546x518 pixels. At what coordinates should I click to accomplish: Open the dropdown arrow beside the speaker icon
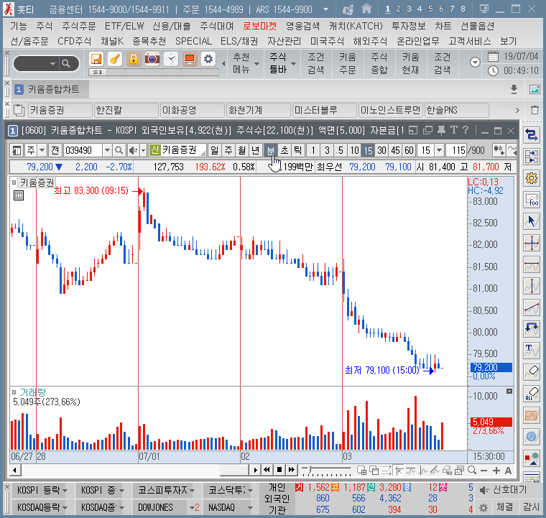pos(143,150)
